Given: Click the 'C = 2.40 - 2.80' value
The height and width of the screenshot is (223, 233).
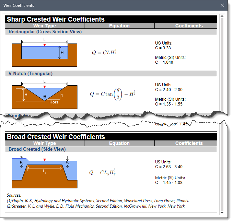Looking at the screenshot, I should (168, 90).
